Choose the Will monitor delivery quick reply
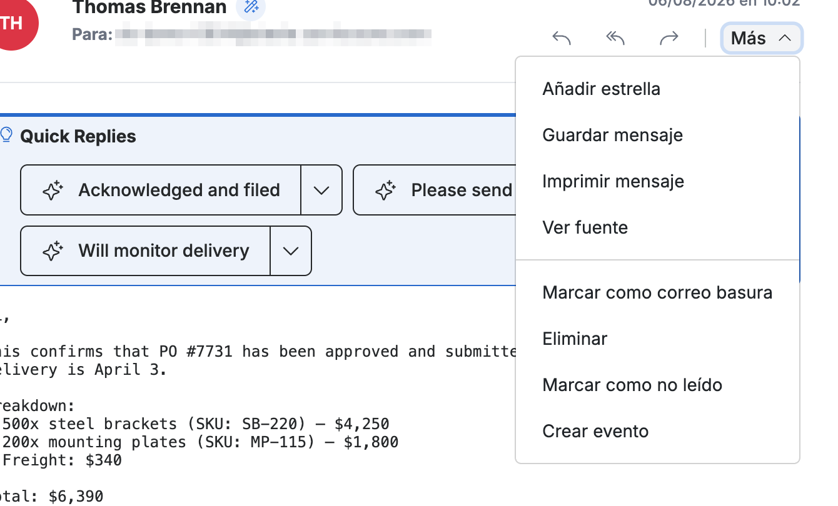 [x=146, y=251]
